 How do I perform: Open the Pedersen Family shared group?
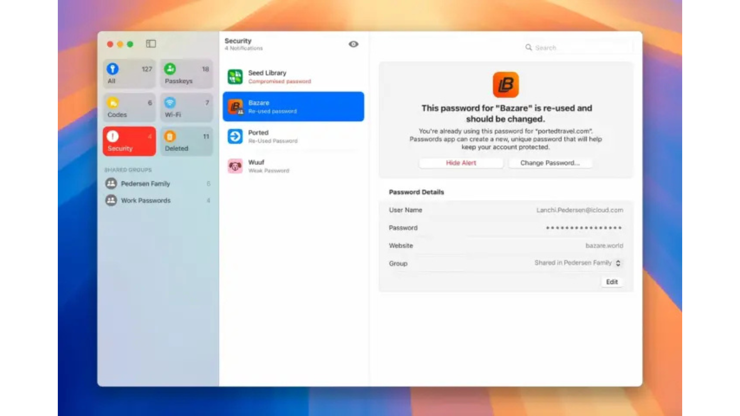146,184
